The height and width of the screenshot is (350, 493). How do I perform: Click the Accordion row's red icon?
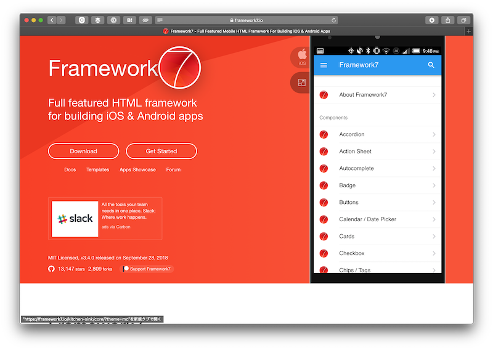(x=324, y=134)
